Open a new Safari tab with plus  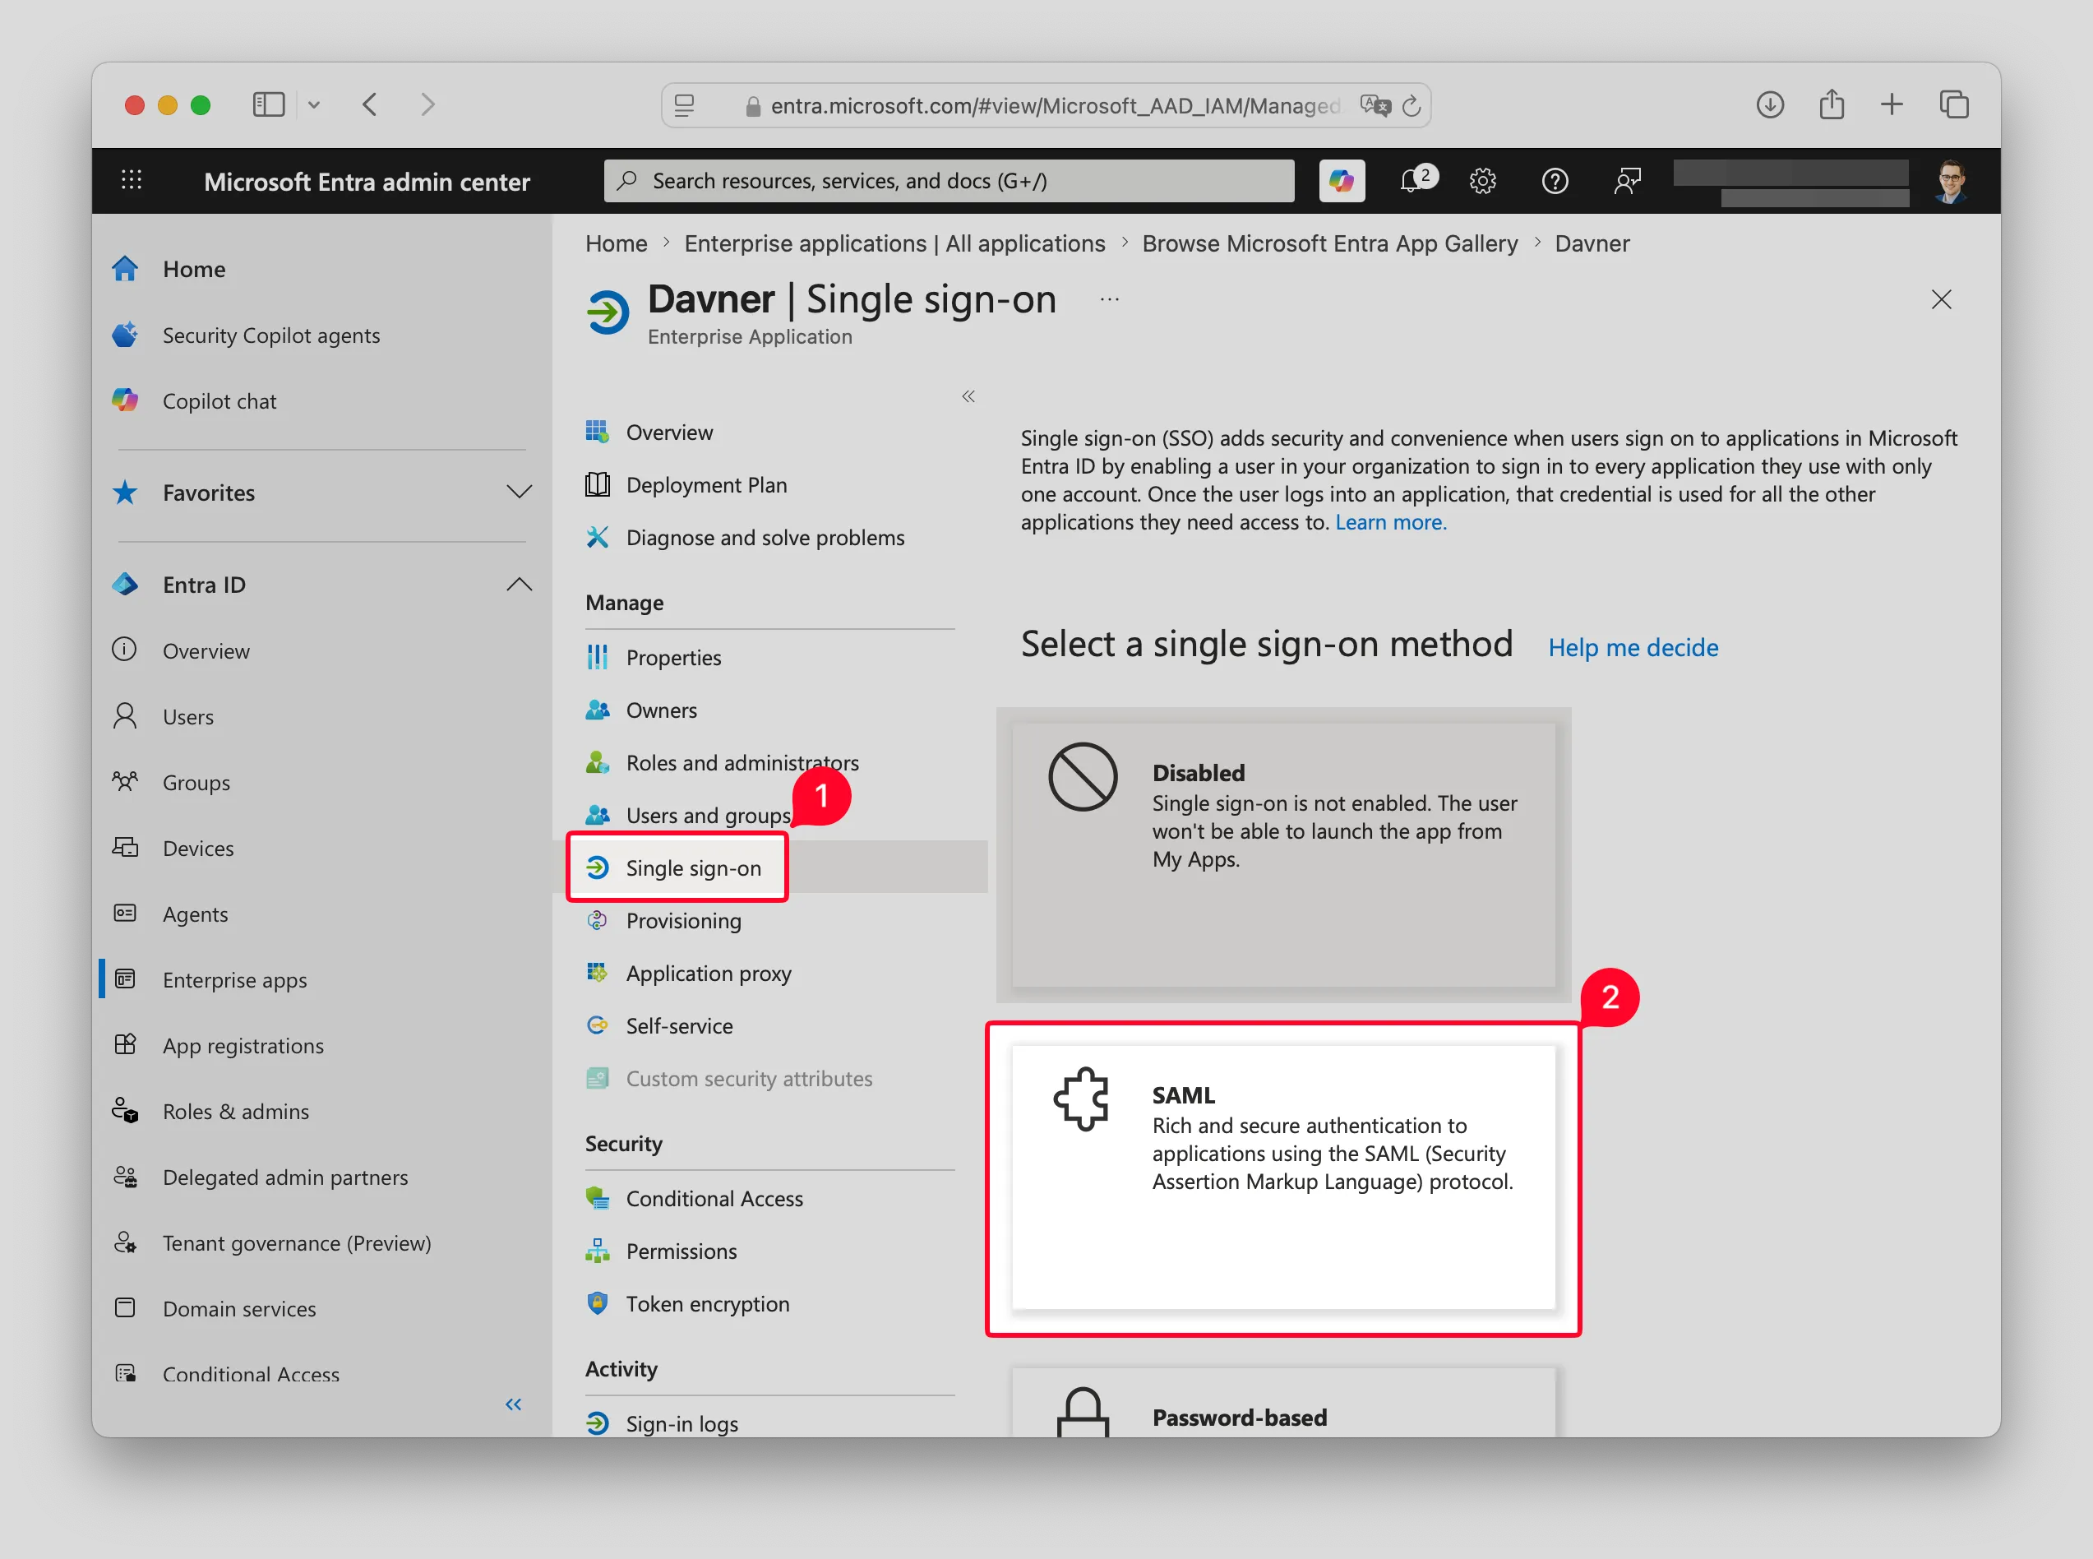click(1891, 104)
